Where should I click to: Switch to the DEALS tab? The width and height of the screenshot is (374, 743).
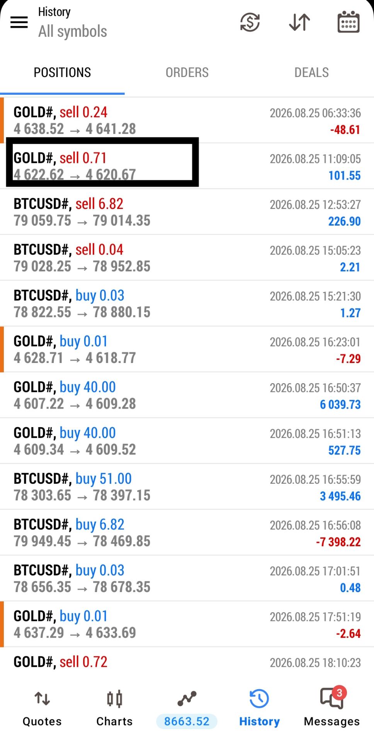[x=311, y=72]
